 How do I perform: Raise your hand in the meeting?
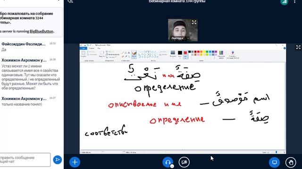(x=291, y=162)
